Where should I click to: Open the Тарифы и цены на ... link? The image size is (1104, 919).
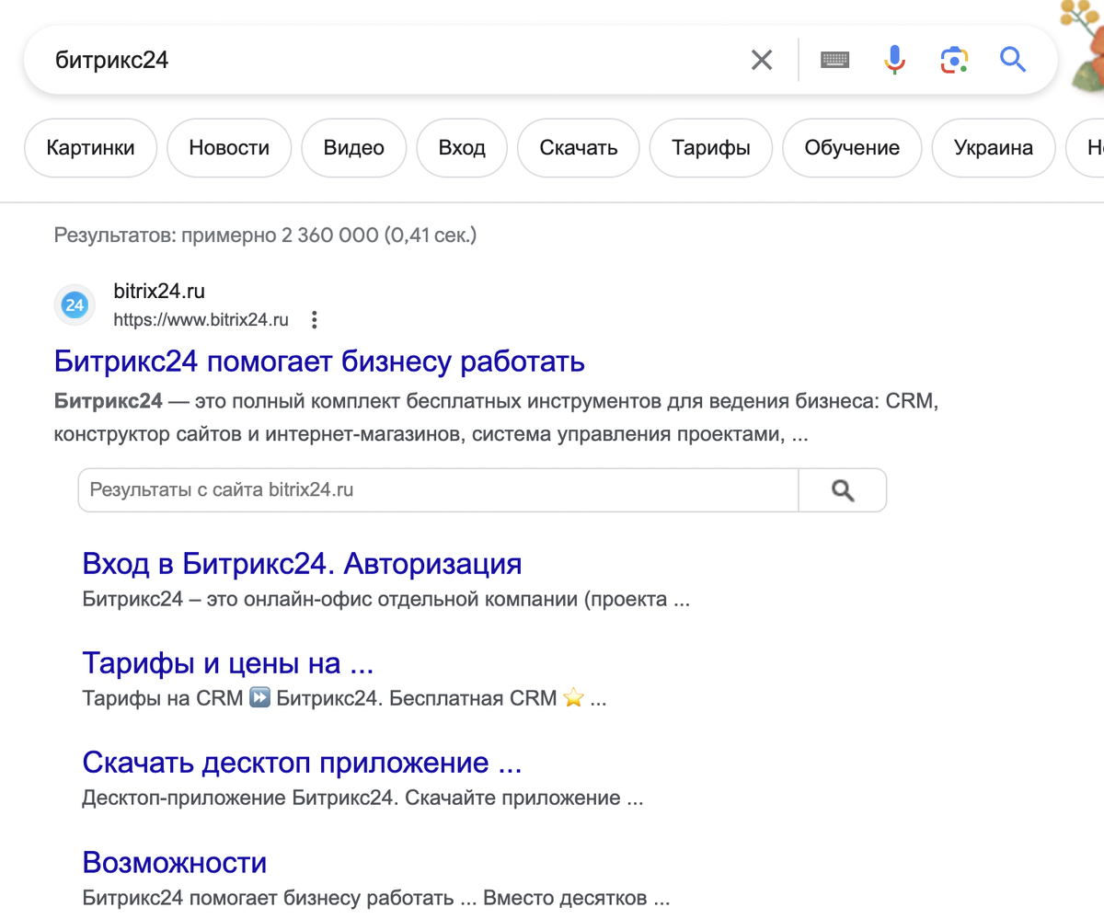click(x=227, y=662)
